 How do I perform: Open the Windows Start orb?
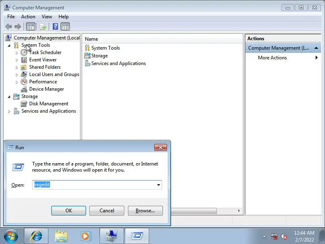point(11,236)
